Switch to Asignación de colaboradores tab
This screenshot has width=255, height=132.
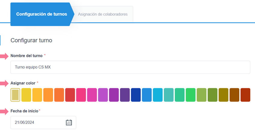click(x=102, y=14)
